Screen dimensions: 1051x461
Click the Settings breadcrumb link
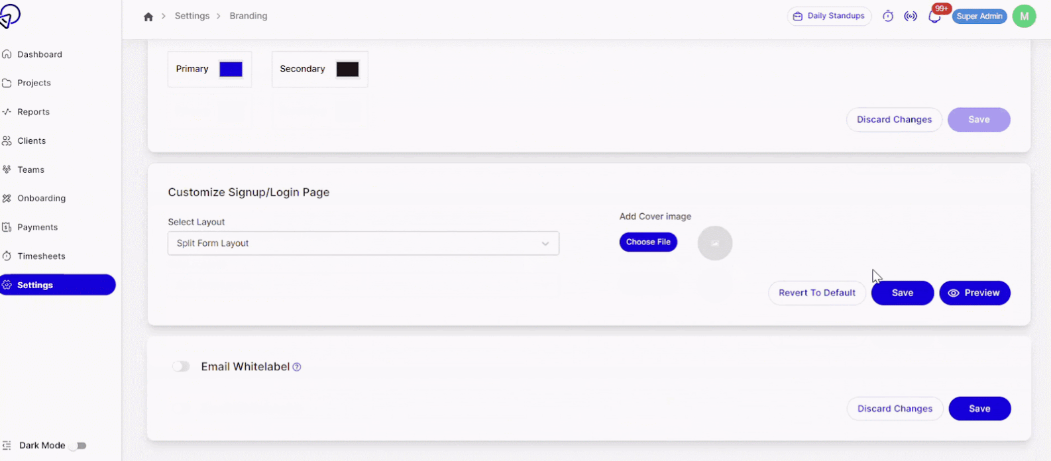(x=192, y=16)
